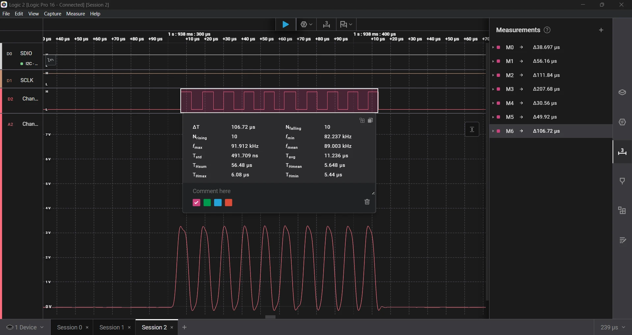This screenshot has width=632, height=335.
Task: Delete measurement using the trash icon
Action: point(367,202)
